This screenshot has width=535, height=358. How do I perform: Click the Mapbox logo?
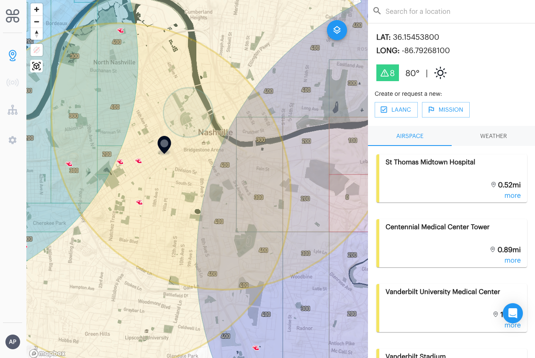(47, 353)
